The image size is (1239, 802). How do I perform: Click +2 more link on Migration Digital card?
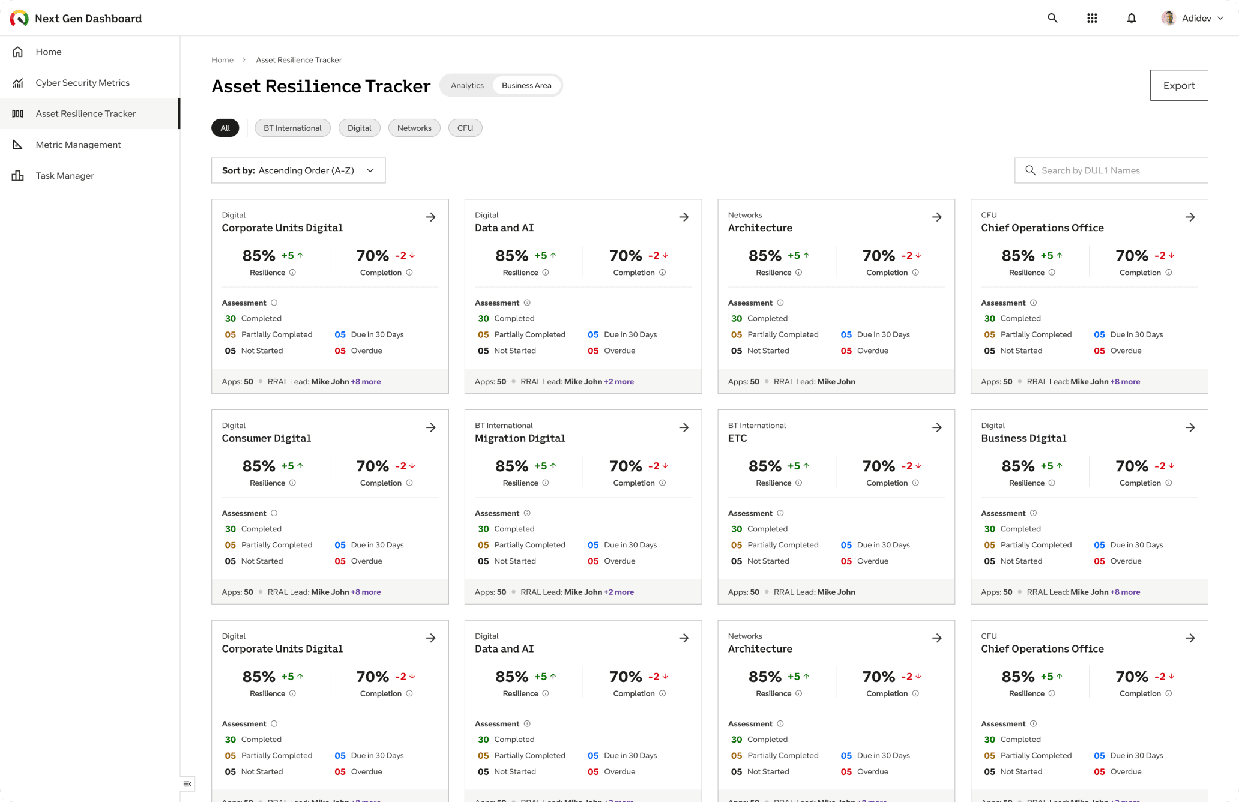619,592
